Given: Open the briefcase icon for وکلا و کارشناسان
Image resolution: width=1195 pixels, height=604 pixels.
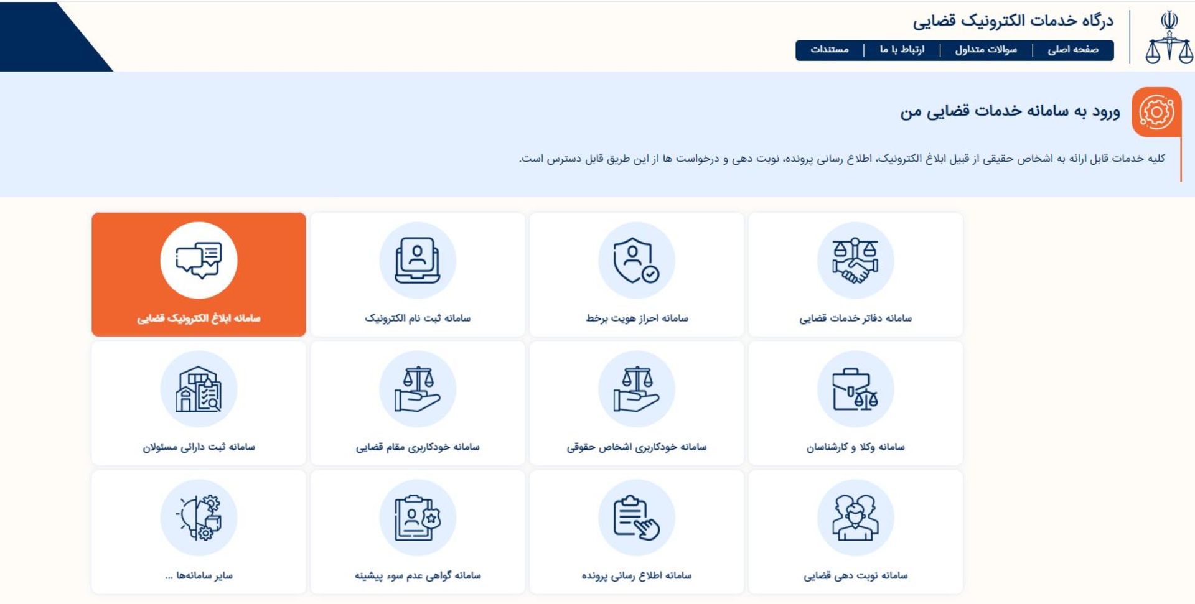Looking at the screenshot, I should (x=855, y=389).
